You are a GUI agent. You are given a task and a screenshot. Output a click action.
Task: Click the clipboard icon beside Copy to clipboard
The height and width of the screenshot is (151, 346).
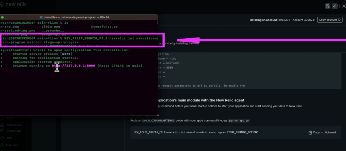310,133
